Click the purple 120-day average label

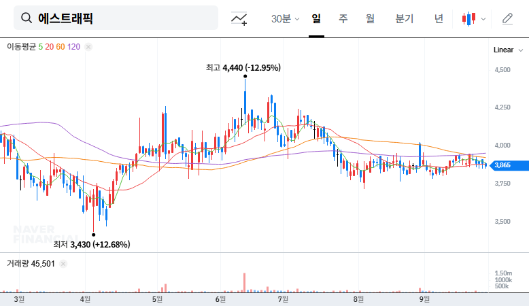pyautogui.click(x=74, y=47)
